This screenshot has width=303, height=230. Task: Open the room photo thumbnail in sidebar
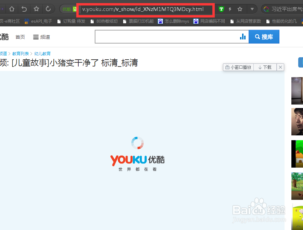point(297,90)
